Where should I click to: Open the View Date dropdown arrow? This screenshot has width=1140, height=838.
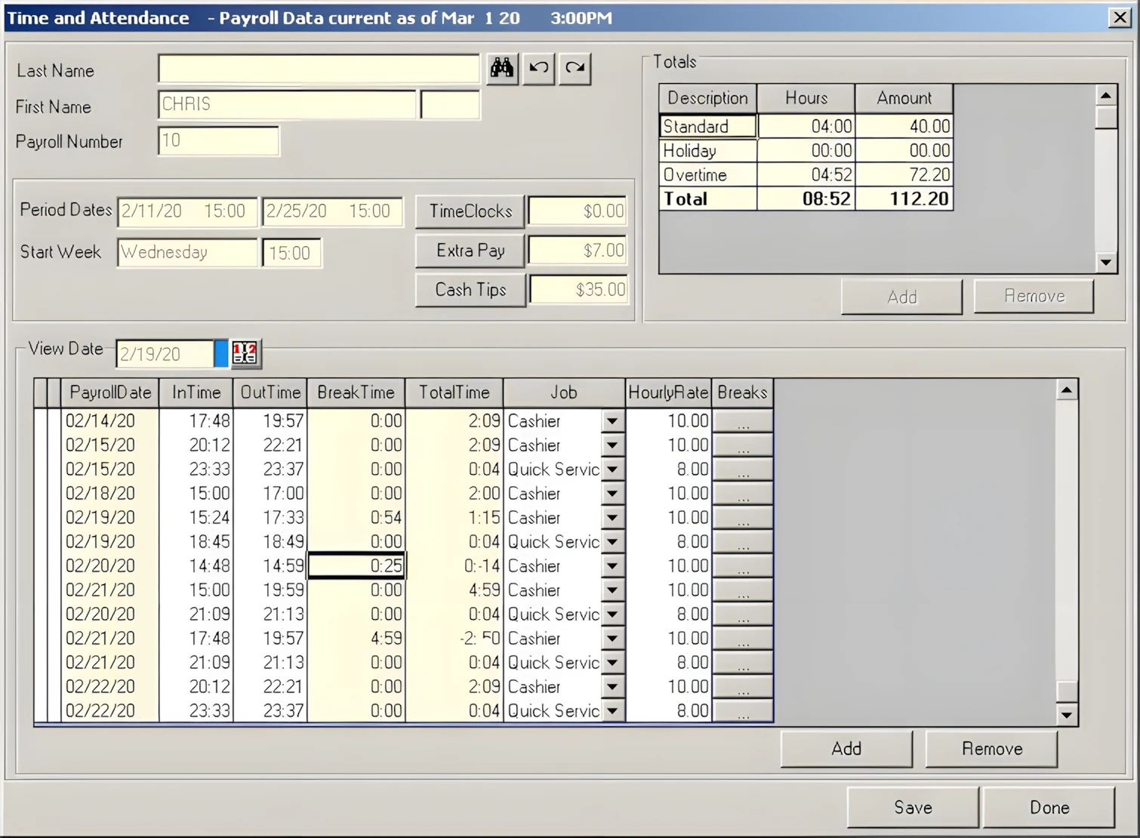[x=220, y=353]
